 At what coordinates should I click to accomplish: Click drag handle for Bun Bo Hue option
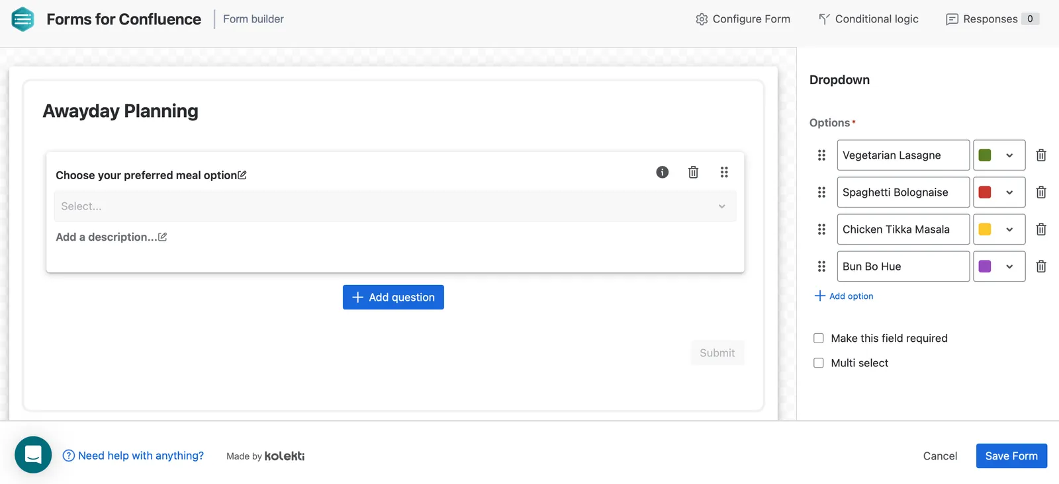coord(821,266)
